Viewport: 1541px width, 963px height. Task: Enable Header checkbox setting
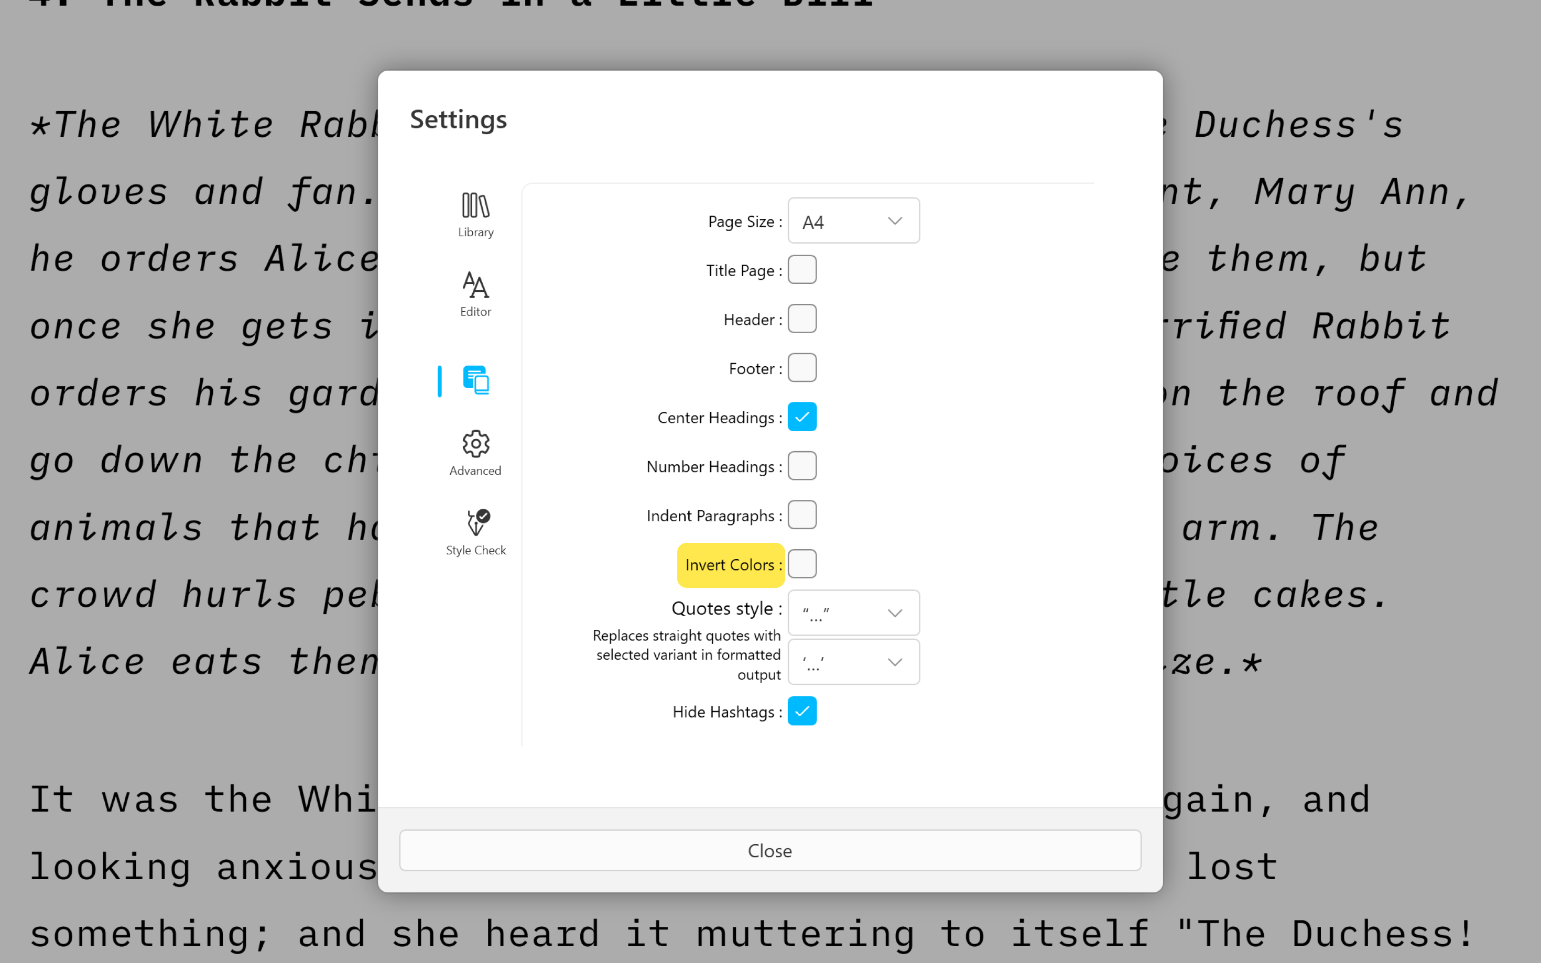pyautogui.click(x=802, y=320)
